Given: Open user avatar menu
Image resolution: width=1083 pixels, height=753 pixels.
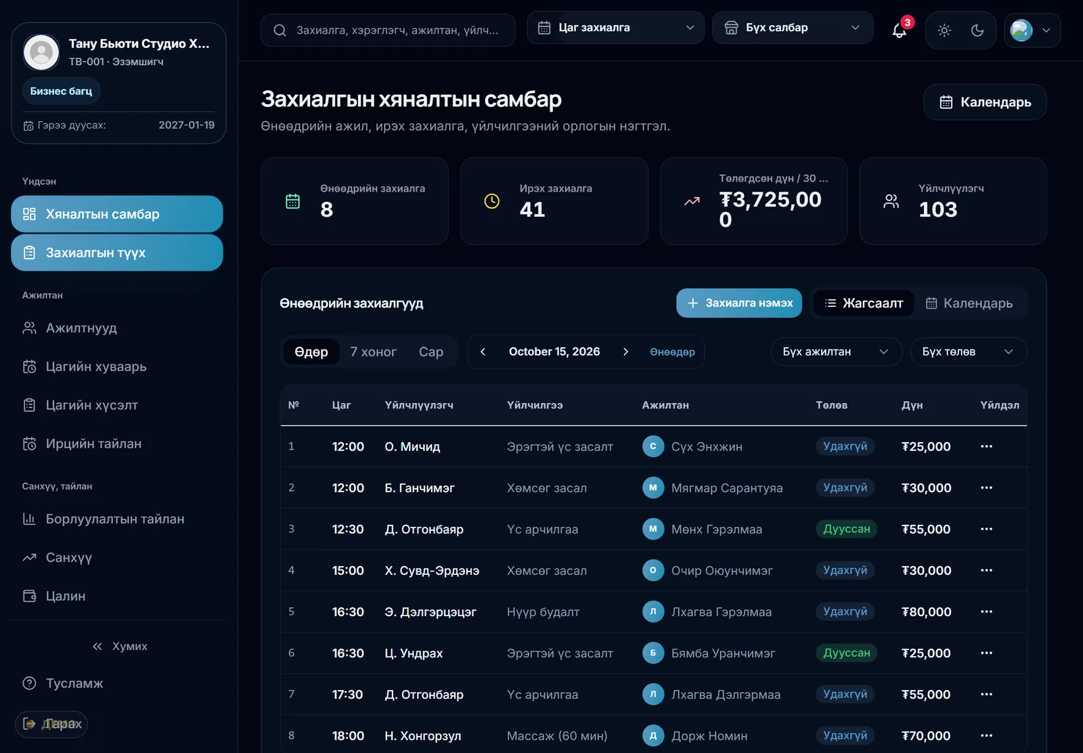Looking at the screenshot, I should pyautogui.click(x=1032, y=30).
